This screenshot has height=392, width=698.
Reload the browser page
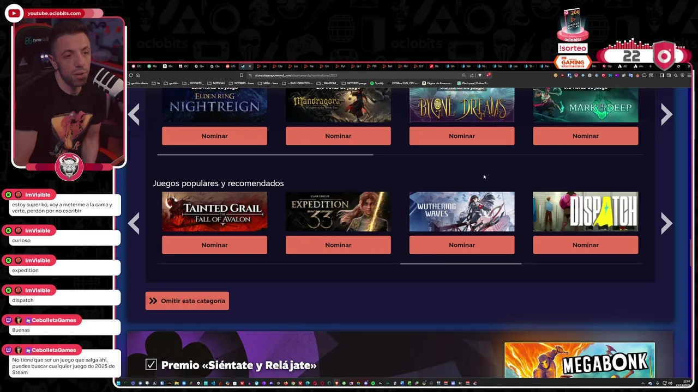click(131, 75)
